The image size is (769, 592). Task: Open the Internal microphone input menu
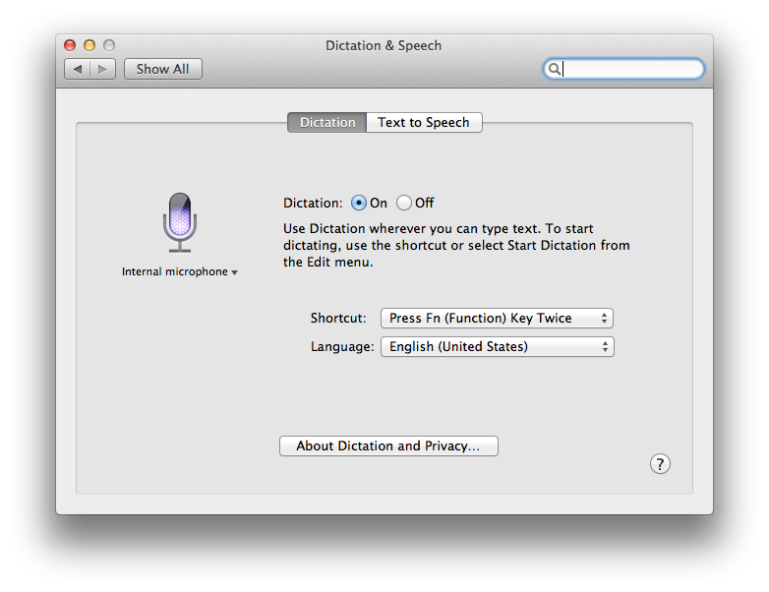pos(179,272)
